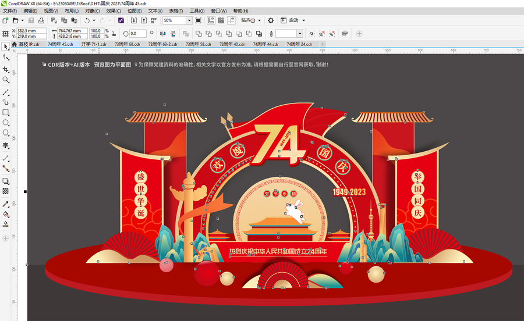
Task: Select the Color Eyedropper tool
Action: (x=5, y=204)
